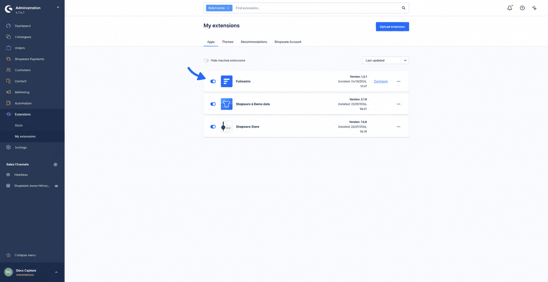Click the Configure link for Fullmetrix
This screenshot has height=282, width=548.
(381, 81)
